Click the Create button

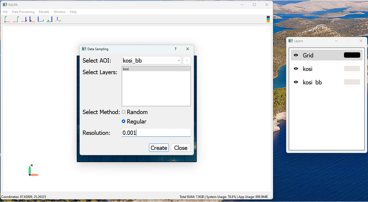(159, 148)
